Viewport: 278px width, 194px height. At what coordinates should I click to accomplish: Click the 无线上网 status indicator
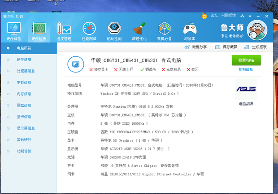coord(124,70)
